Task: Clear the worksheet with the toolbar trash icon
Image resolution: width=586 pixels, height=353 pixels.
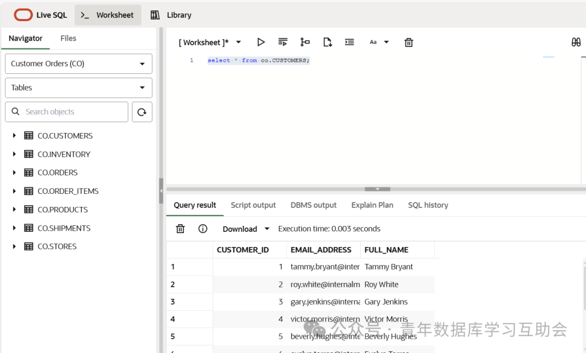Action: pos(409,42)
